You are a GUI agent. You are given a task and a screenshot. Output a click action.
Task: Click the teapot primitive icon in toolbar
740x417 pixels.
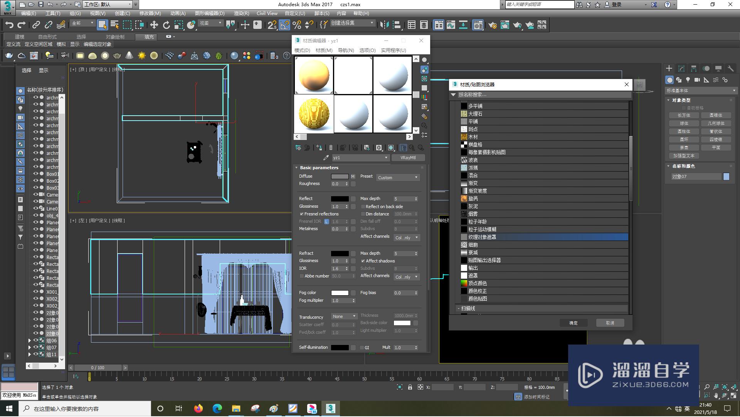coord(9,56)
